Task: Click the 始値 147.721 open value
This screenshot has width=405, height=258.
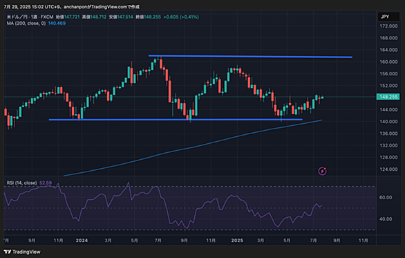Action: 68,17
